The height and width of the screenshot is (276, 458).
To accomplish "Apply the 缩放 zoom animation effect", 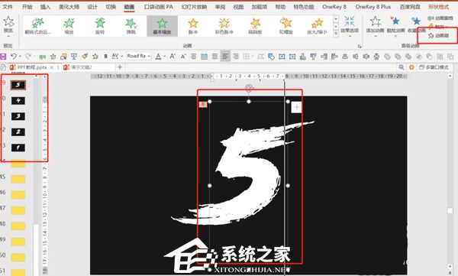I will click(69, 26).
